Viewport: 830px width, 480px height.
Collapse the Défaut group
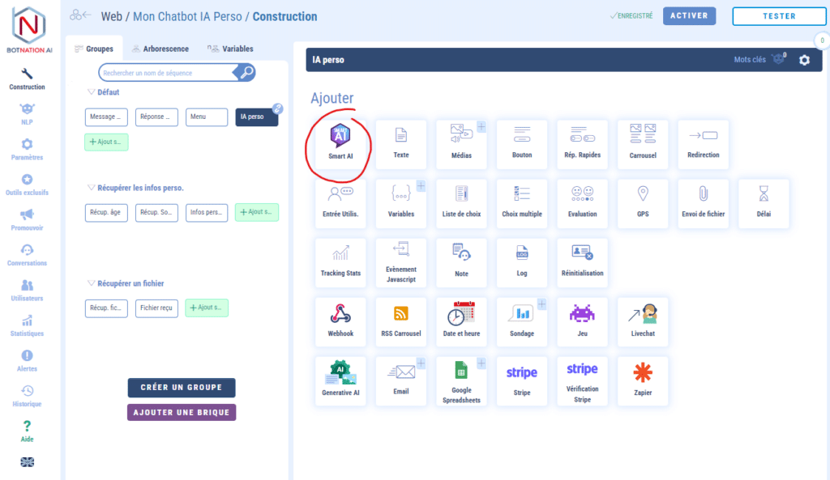[x=91, y=92]
